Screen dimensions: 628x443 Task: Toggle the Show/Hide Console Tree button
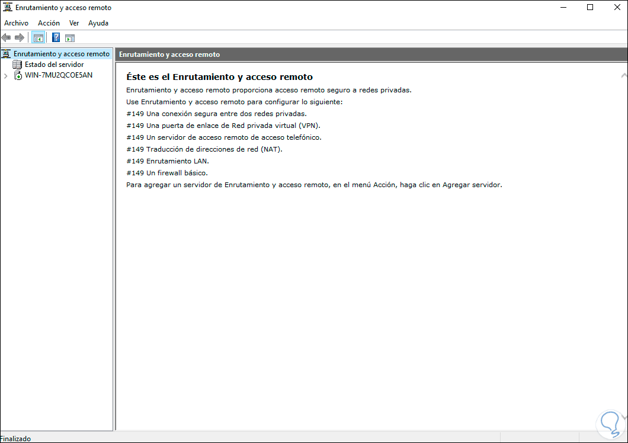coord(39,38)
